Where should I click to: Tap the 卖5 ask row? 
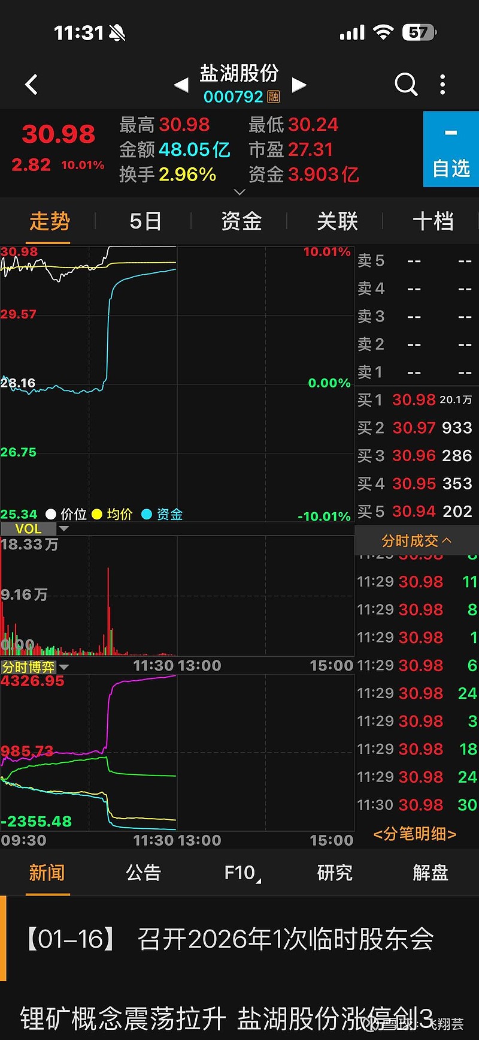tap(417, 260)
